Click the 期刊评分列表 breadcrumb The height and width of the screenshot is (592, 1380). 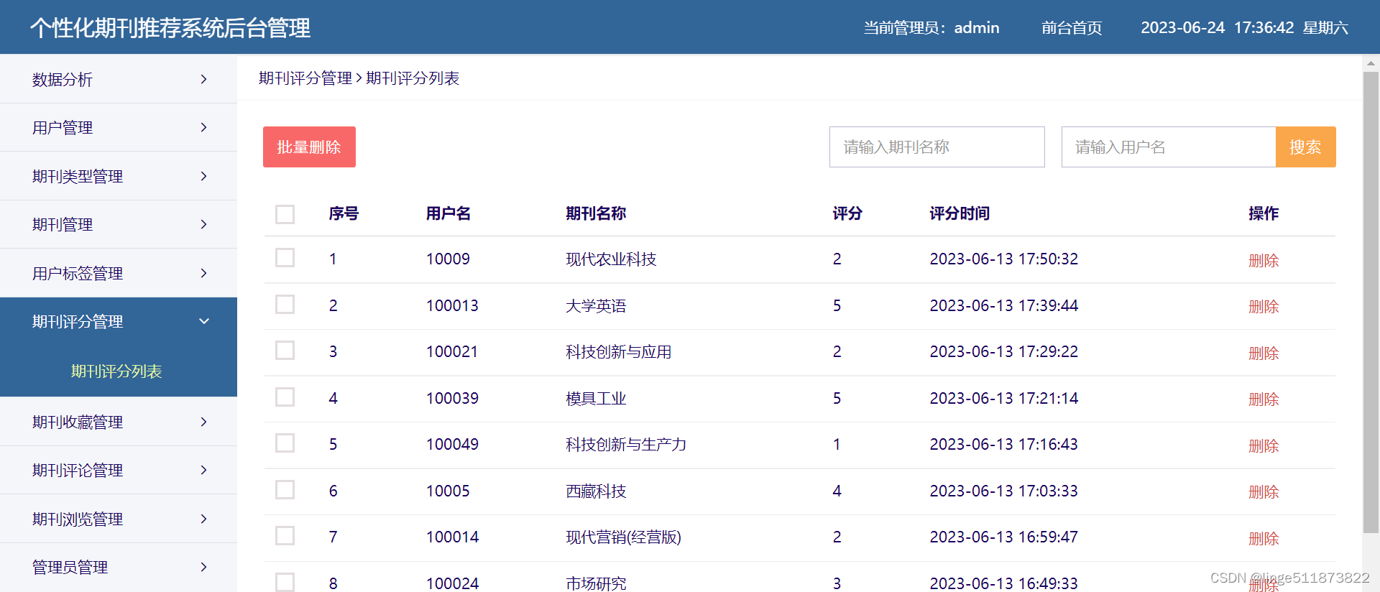point(413,78)
